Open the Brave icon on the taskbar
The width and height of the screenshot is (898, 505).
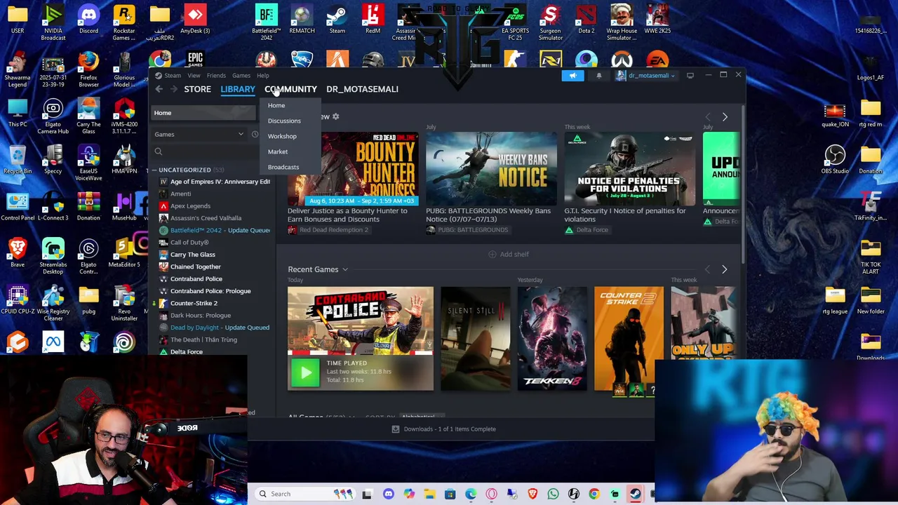pos(532,494)
